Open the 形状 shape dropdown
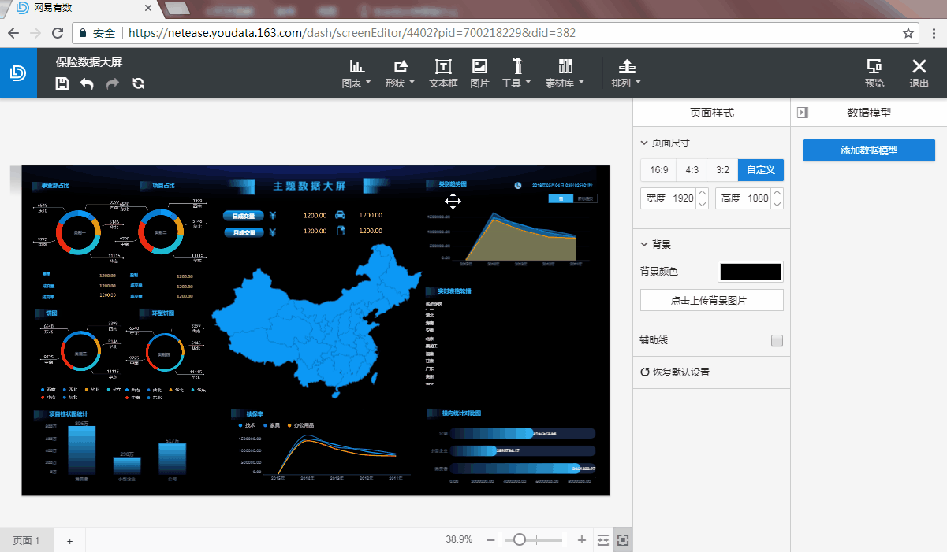 (400, 73)
